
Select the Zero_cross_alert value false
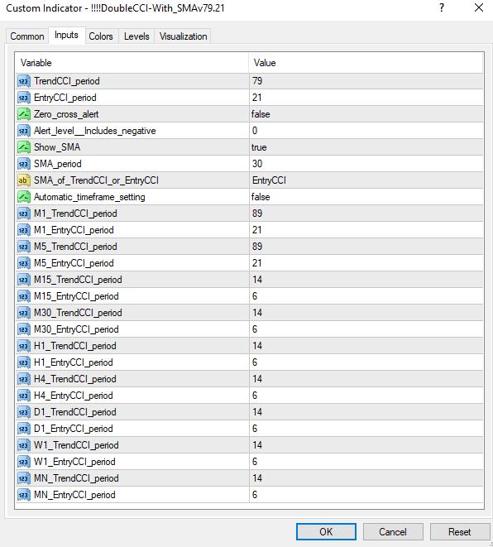point(261,114)
